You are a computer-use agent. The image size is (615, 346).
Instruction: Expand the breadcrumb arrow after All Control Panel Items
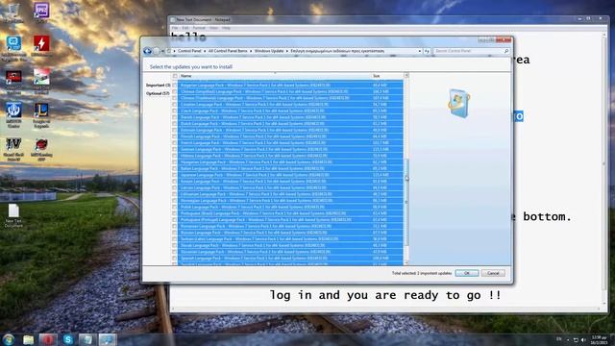pos(251,51)
